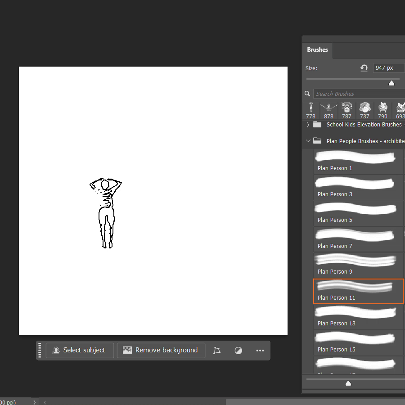The height and width of the screenshot is (405, 405).
Task: Pick the recent brush labeled 790
Action: click(x=382, y=110)
